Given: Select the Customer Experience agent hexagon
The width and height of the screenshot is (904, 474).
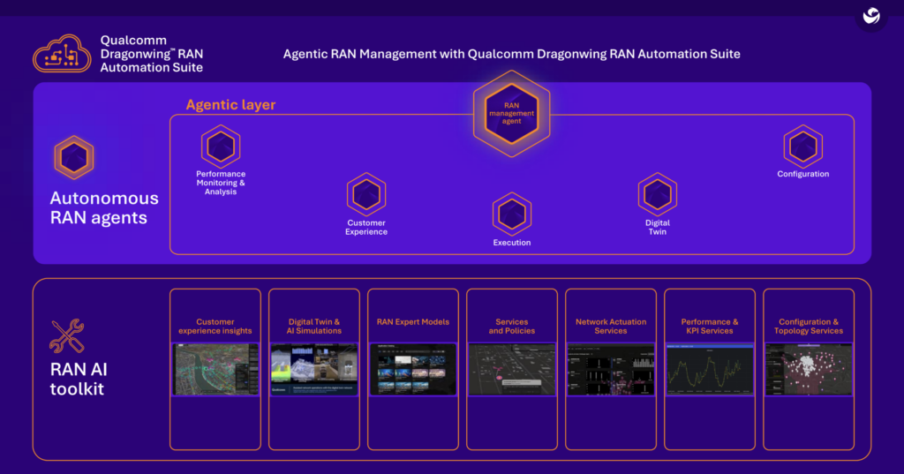Looking at the screenshot, I should click(x=366, y=194).
